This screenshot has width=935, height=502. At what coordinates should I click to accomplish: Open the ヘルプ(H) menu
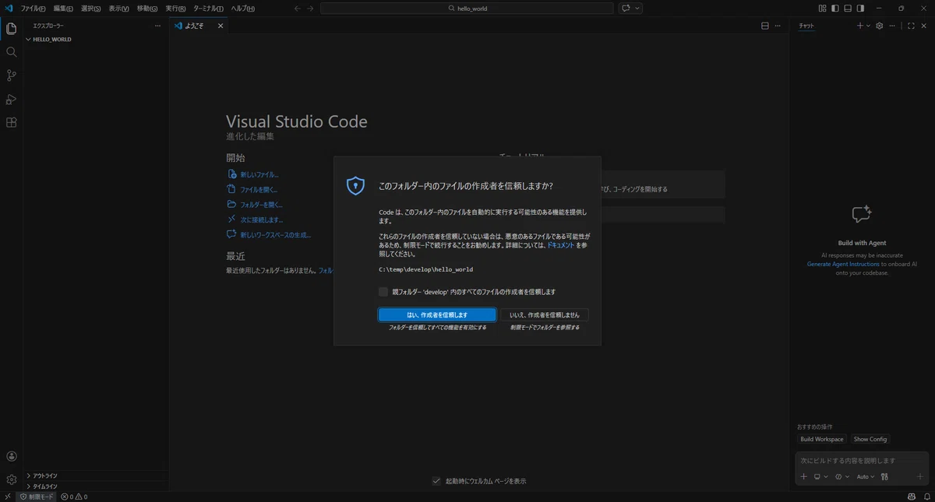242,9
